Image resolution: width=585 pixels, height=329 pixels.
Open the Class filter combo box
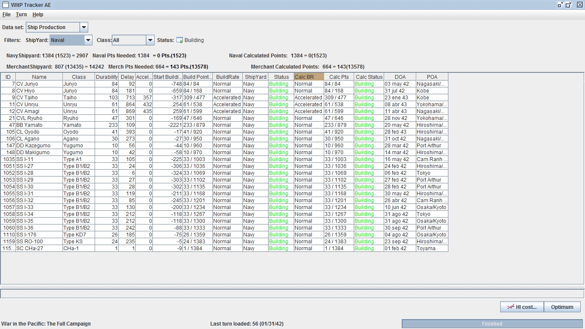pos(150,40)
